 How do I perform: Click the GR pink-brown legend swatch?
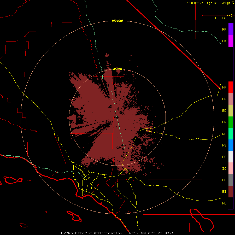(231, 99)
